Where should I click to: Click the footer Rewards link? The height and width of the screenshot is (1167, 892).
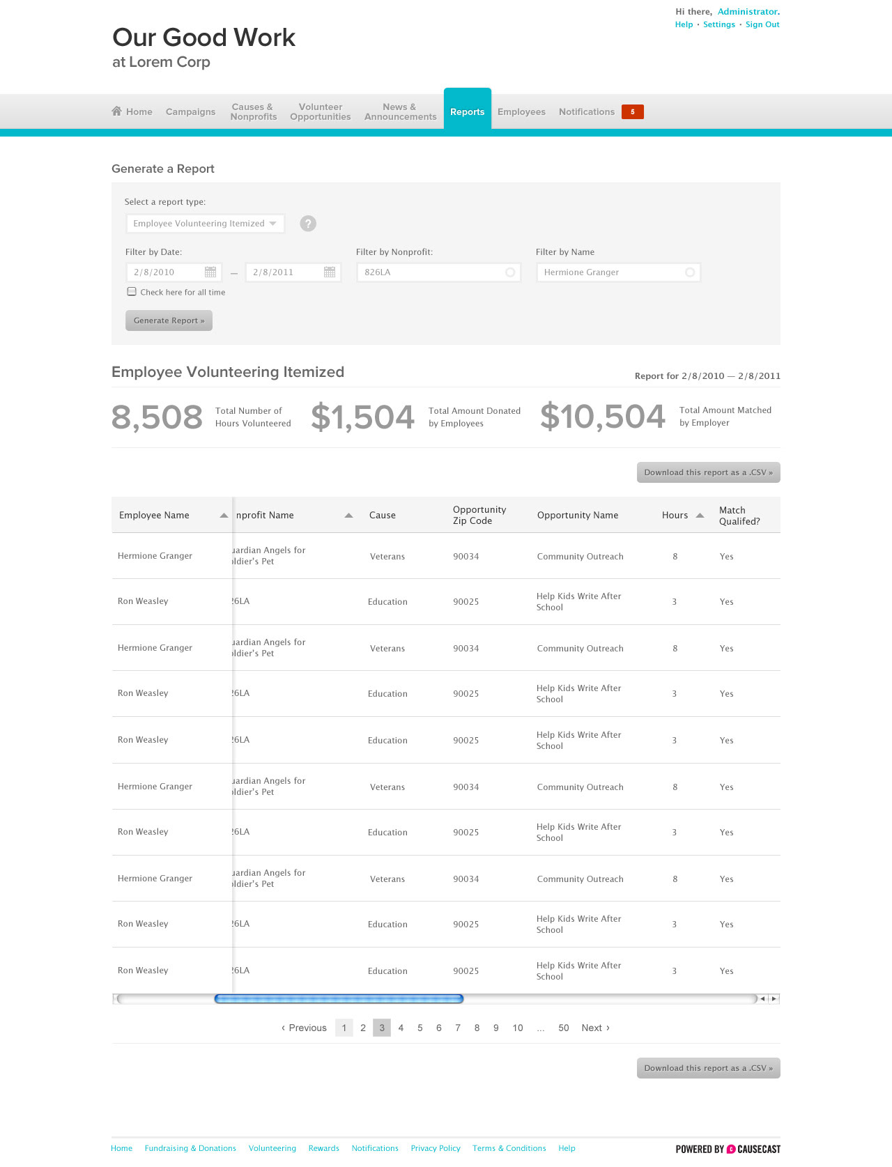324,1148
